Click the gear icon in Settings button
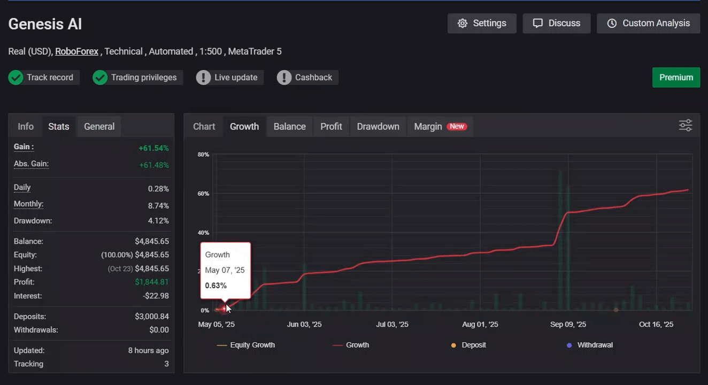708x385 pixels. coord(463,24)
